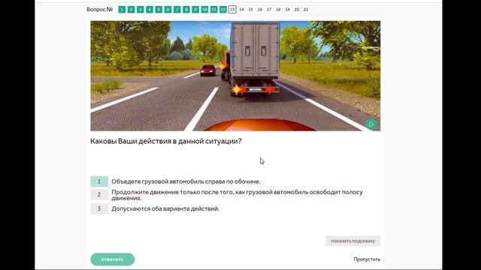Screen dimensions: 481x270
Task: Jump to question number 17
Action: tap(269, 10)
